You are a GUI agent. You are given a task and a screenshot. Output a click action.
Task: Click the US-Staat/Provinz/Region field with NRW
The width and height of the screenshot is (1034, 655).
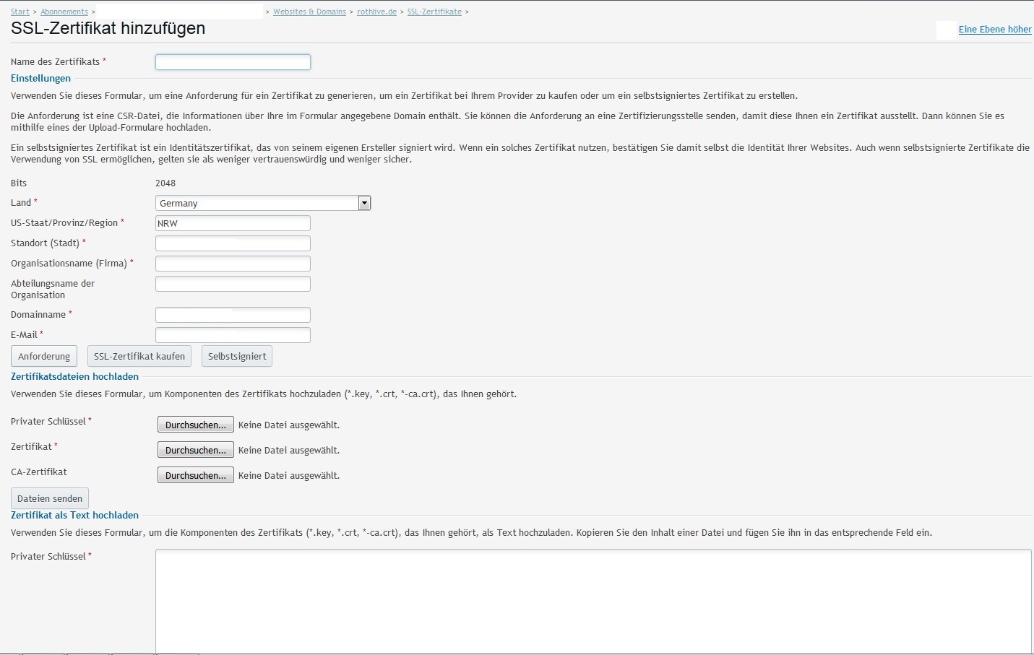tap(233, 223)
